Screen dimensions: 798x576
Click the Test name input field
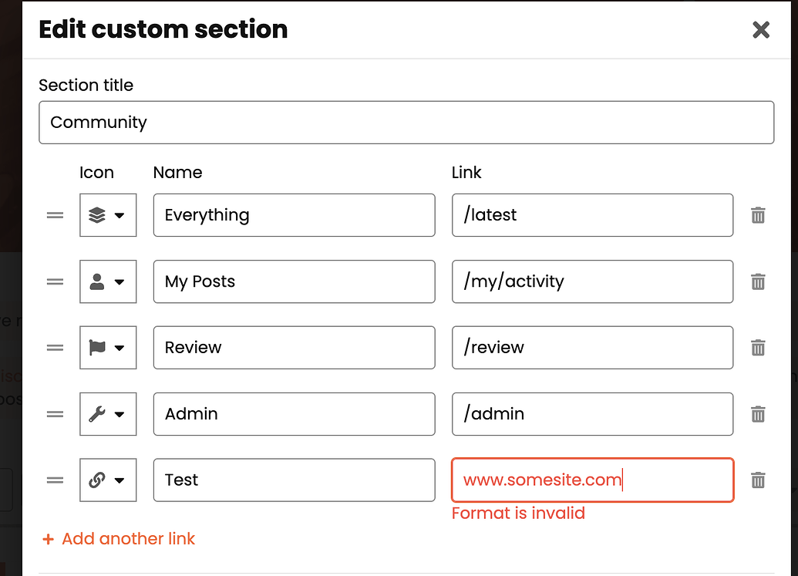pos(294,480)
